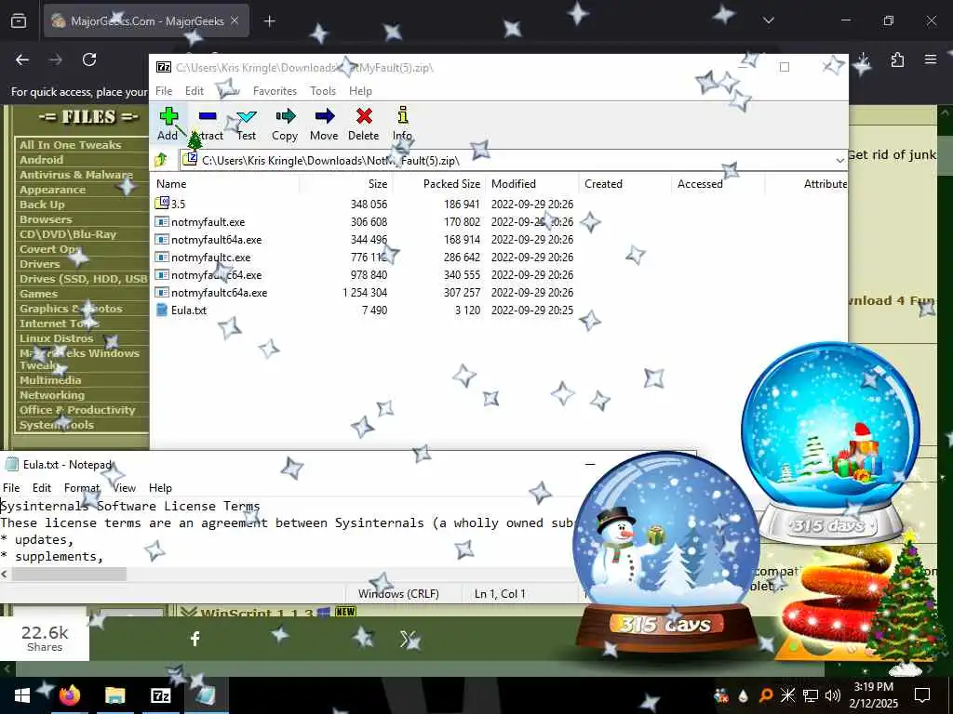The image size is (953, 714).
Task: Select the Eula.txt file icon in 7-Zip
Action: click(162, 310)
